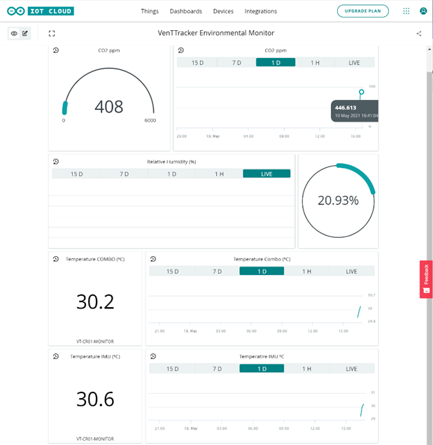
Task: Open history icon on Relative Humidity widget
Action: [56, 162]
